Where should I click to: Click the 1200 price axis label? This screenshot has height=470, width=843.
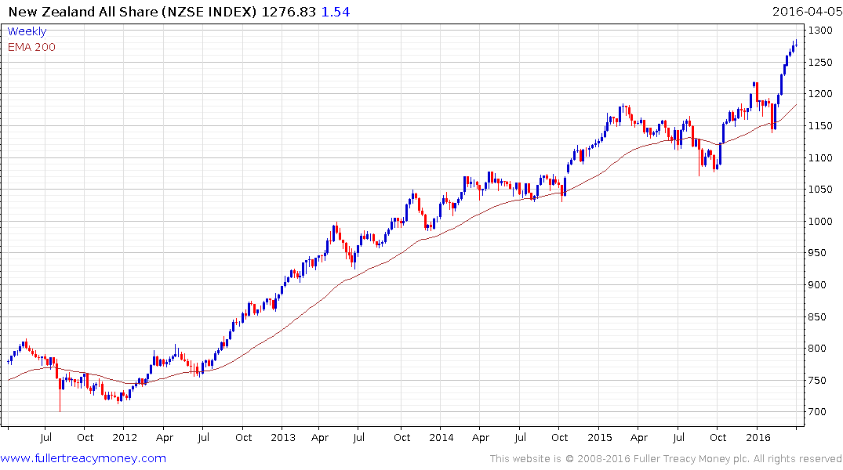[820, 94]
